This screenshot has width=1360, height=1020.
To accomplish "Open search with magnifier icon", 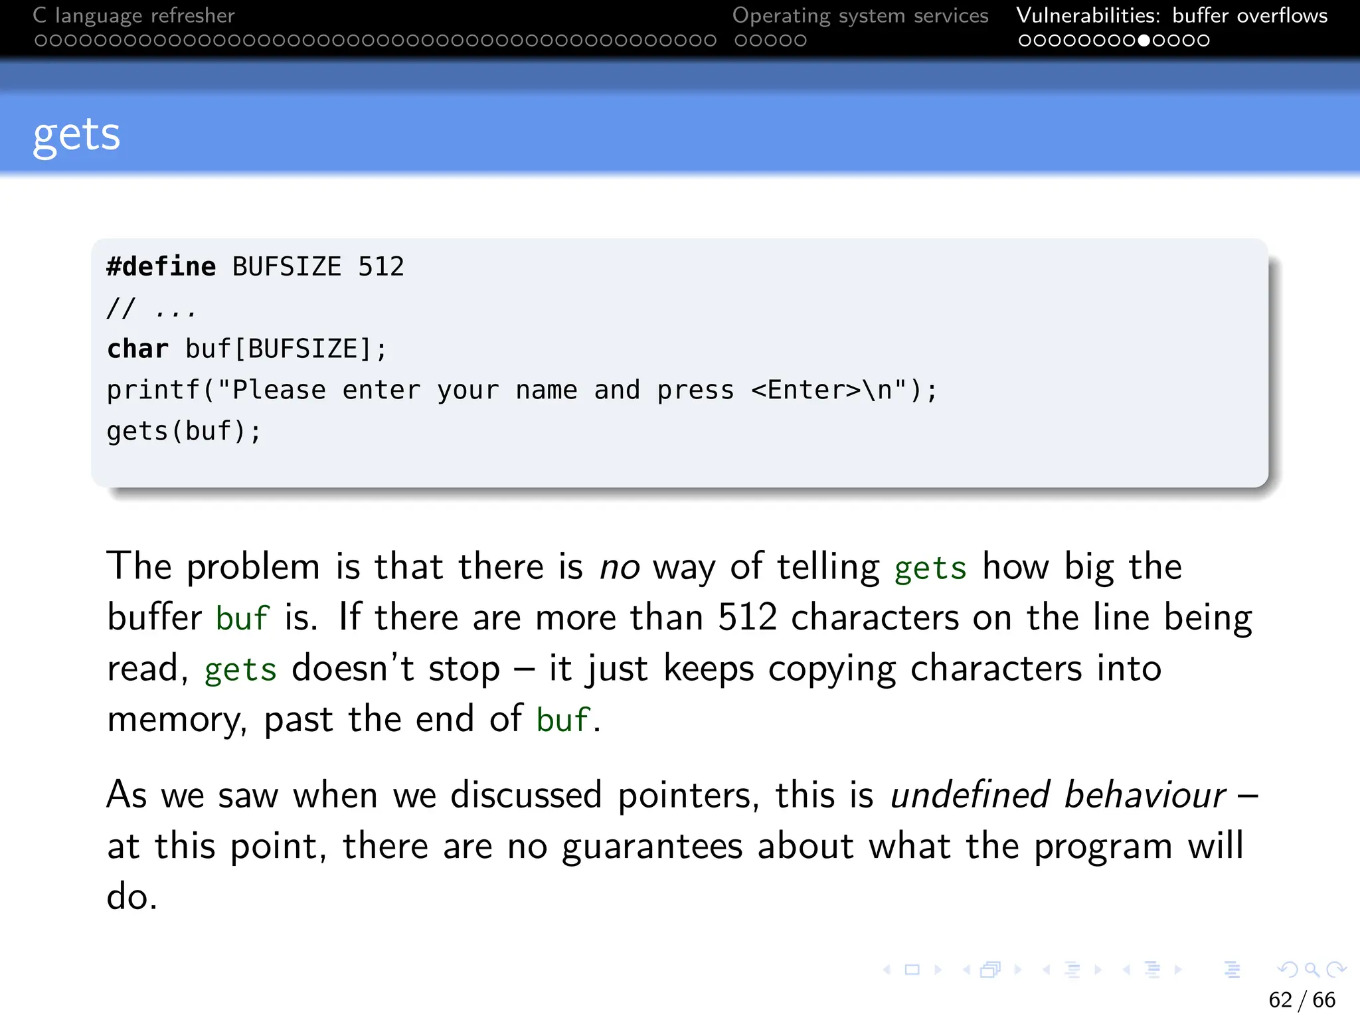I will pos(1312,970).
